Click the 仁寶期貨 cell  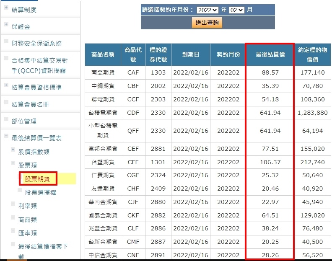[x=103, y=175]
